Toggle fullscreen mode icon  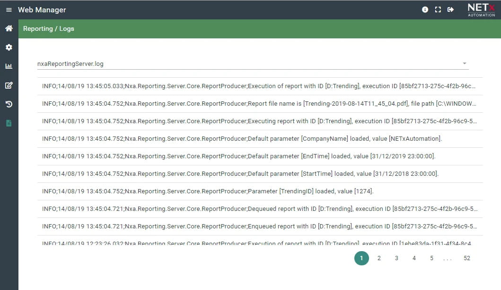pos(438,9)
